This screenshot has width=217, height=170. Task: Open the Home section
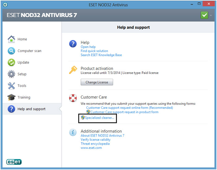pyautogui.click(x=22, y=39)
